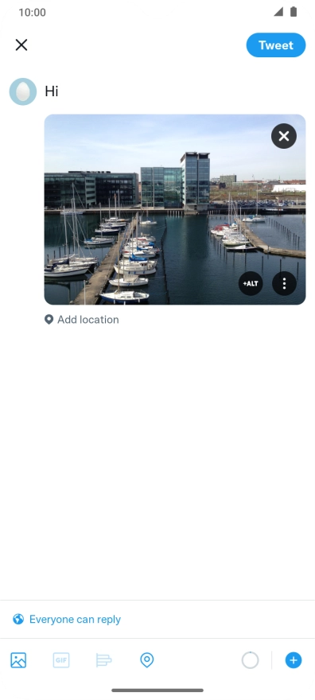Add another tweet with plus button

point(294,659)
